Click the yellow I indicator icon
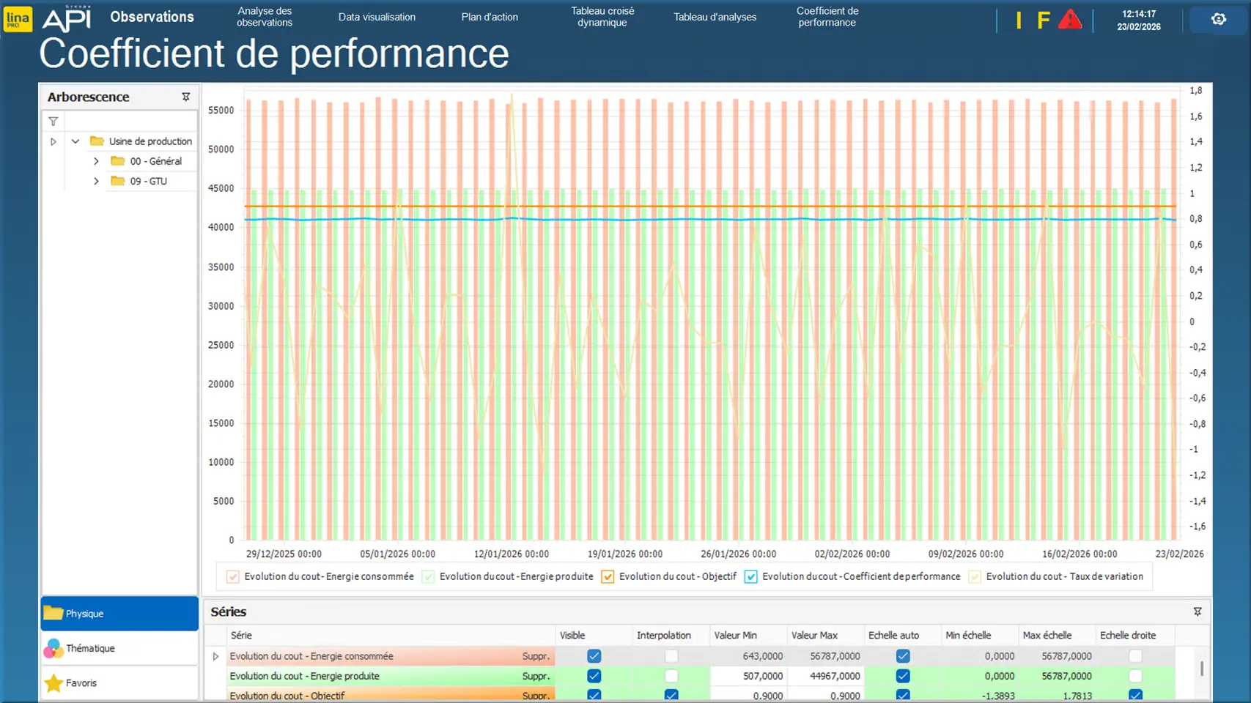The width and height of the screenshot is (1251, 703). pyautogui.click(x=1019, y=21)
